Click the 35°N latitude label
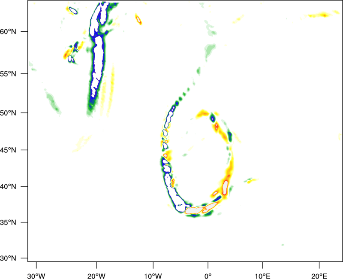 click(8, 222)
